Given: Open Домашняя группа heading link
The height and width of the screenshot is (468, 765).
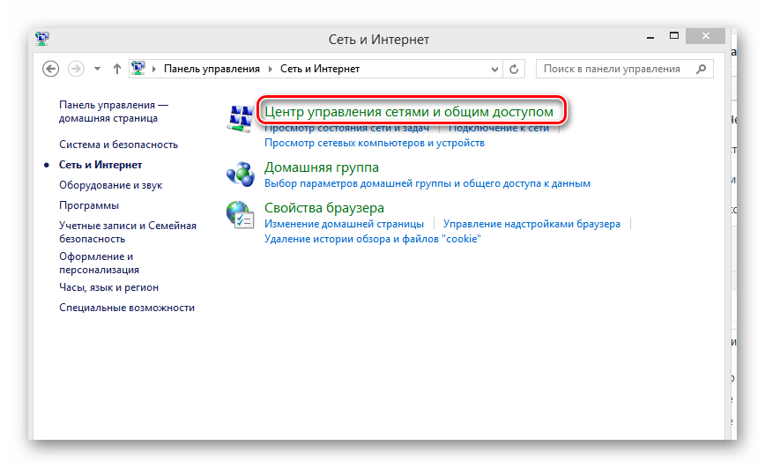Looking at the screenshot, I should tap(322, 167).
